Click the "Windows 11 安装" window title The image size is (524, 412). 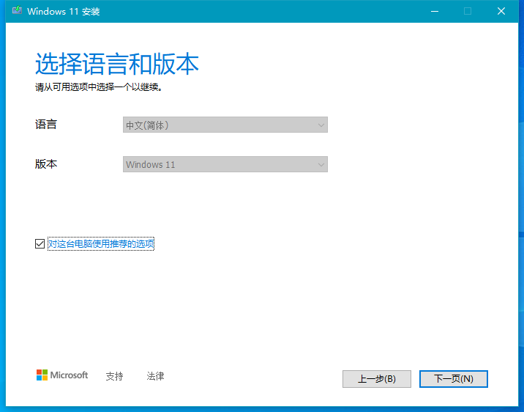pos(64,12)
